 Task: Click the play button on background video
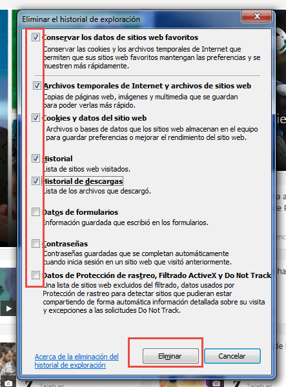8,308
